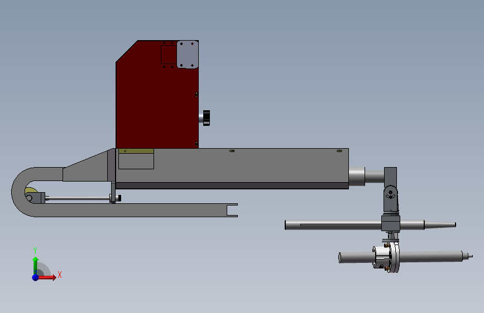Select the notched lower bar under the arm

(136, 210)
